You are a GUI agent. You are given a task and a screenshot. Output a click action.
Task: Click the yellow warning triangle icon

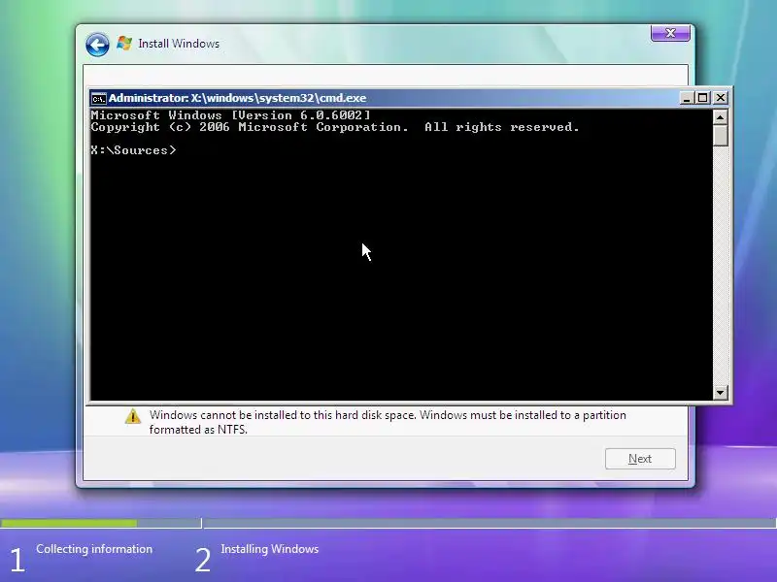click(132, 417)
